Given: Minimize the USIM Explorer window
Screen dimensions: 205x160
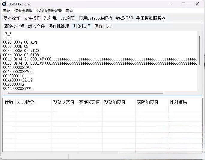Looking at the screenshot, I should 170,4.
